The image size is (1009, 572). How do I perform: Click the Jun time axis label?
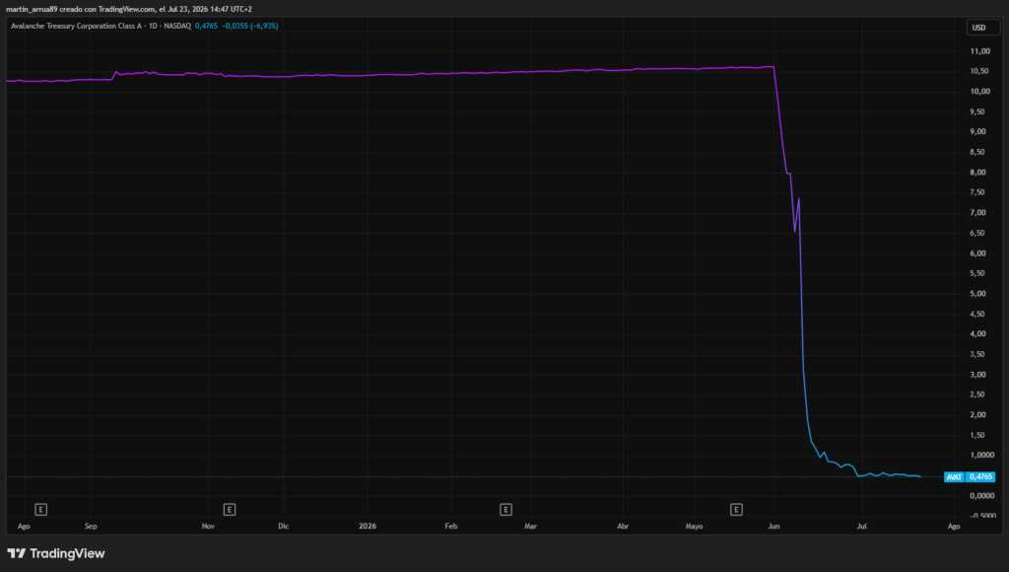[x=774, y=527]
